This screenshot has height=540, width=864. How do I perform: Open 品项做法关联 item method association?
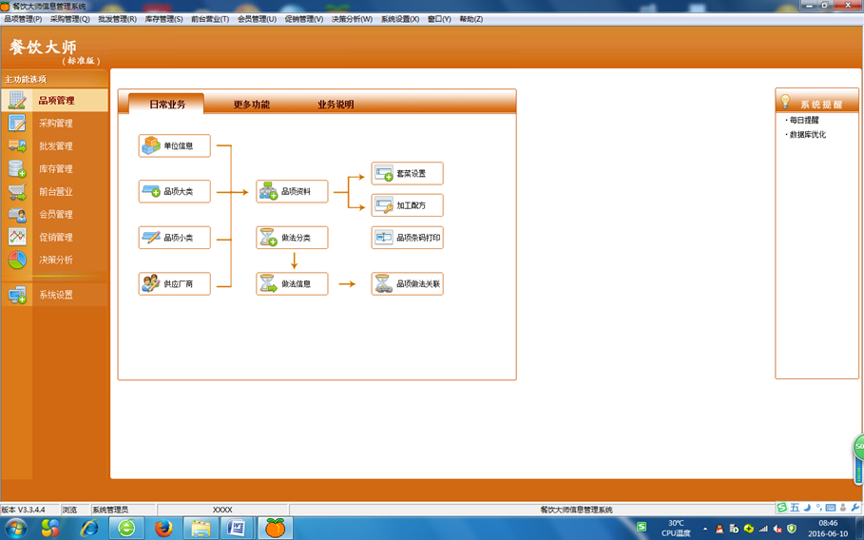(x=408, y=283)
